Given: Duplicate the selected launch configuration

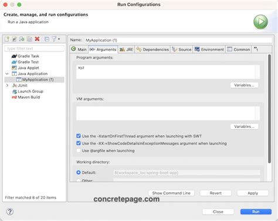Looking at the screenshot, I should (29, 39).
